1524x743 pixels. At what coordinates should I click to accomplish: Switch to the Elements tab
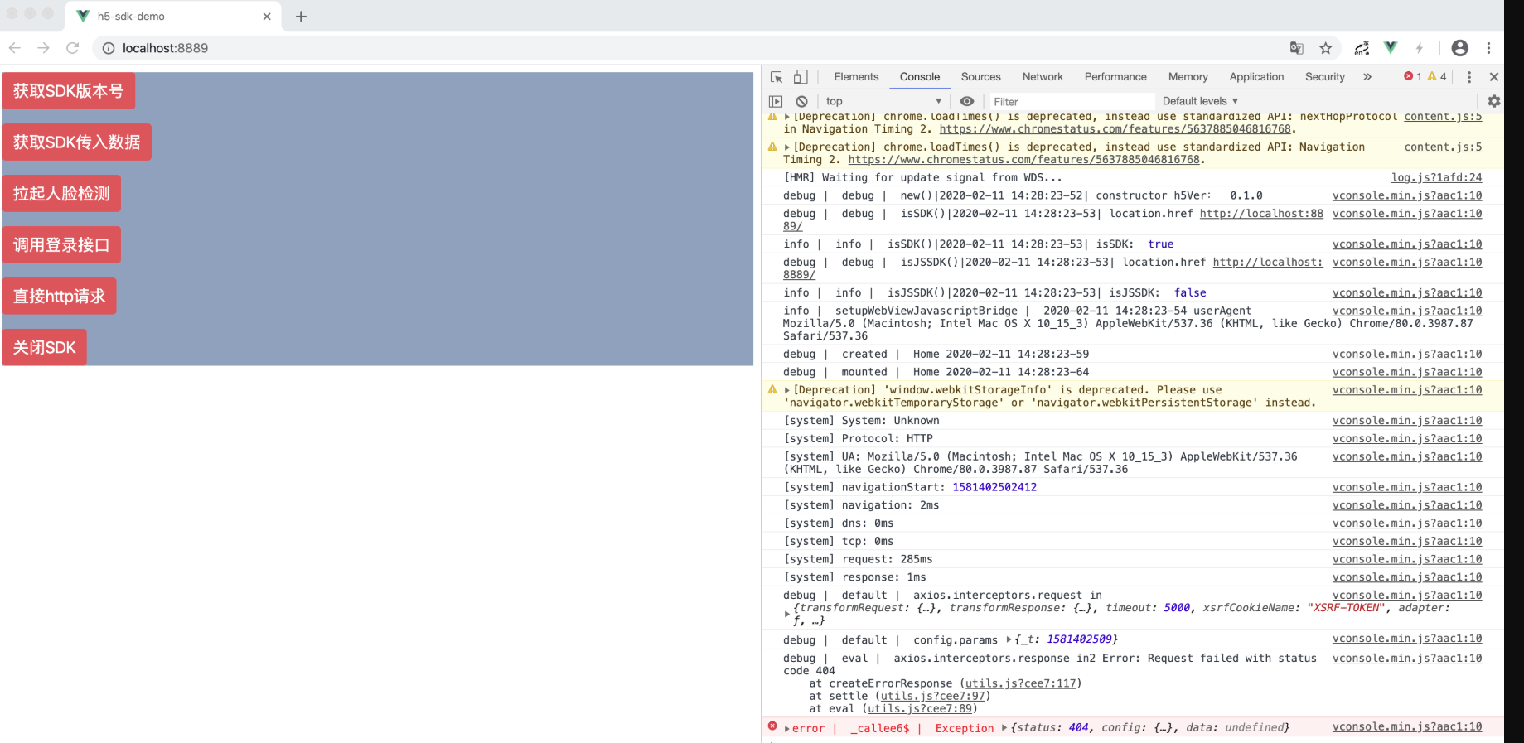click(856, 77)
